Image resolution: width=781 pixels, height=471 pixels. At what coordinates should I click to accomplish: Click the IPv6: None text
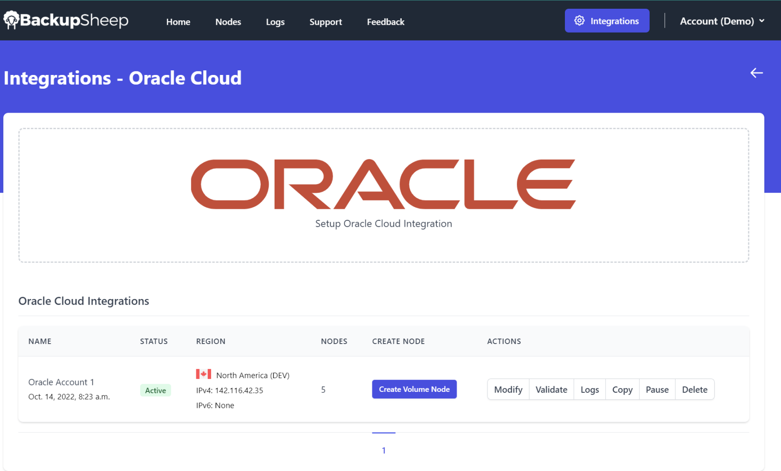[x=215, y=405]
